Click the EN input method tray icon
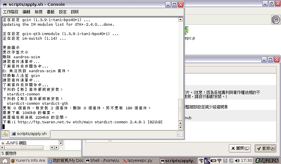 pyautogui.click(x=207, y=160)
